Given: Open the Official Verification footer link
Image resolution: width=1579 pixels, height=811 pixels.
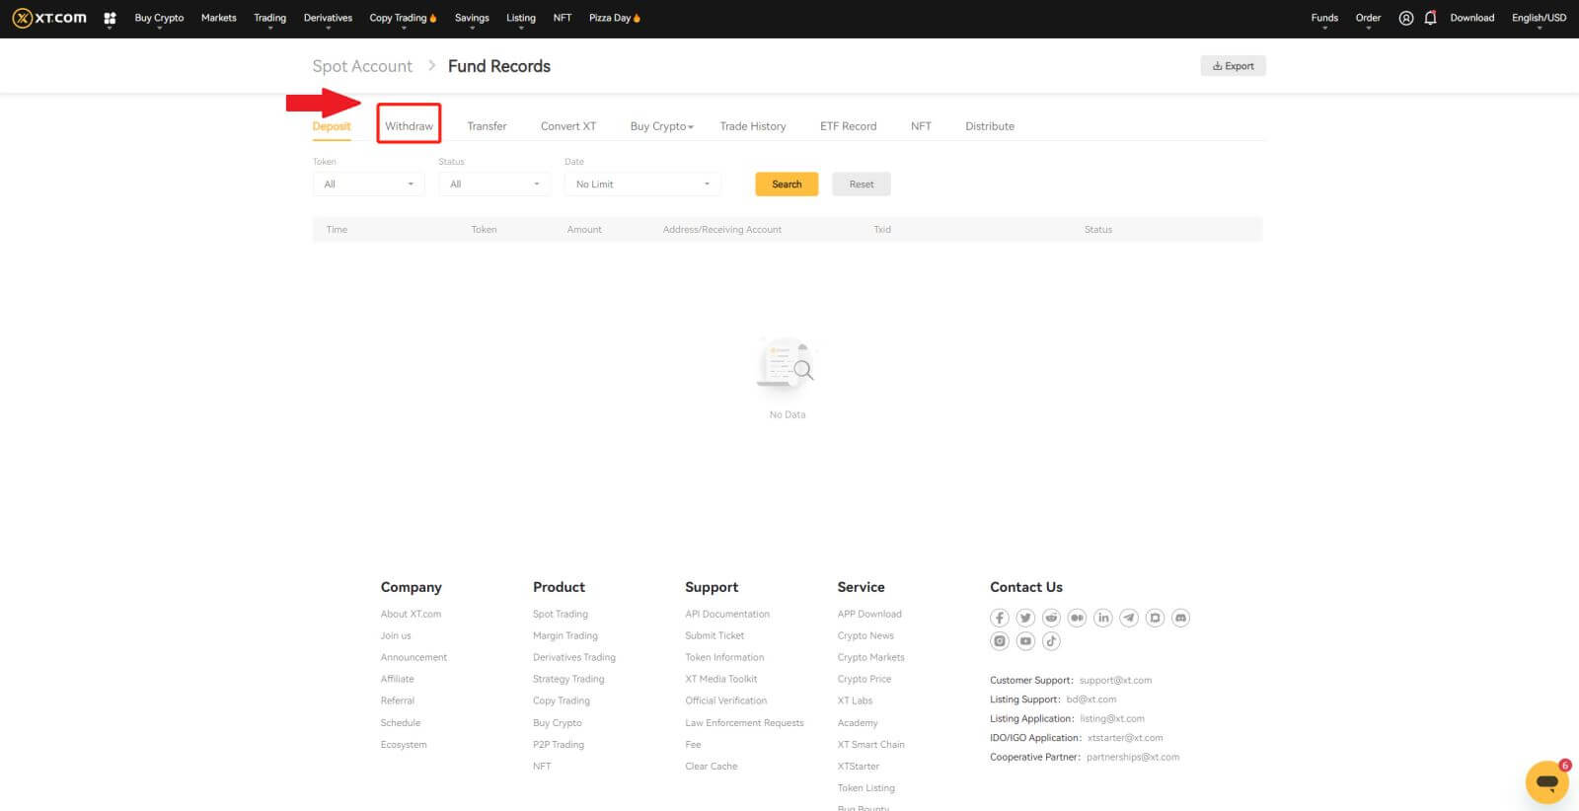Looking at the screenshot, I should click(725, 700).
